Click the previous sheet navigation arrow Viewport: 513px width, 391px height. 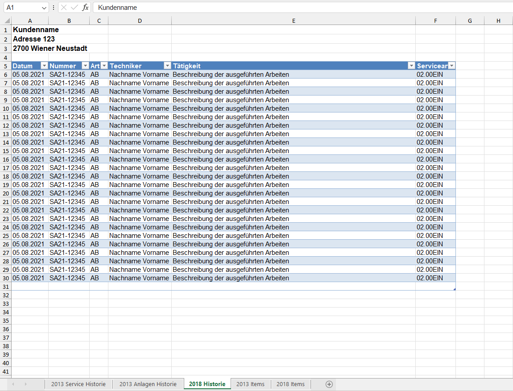tap(13, 384)
